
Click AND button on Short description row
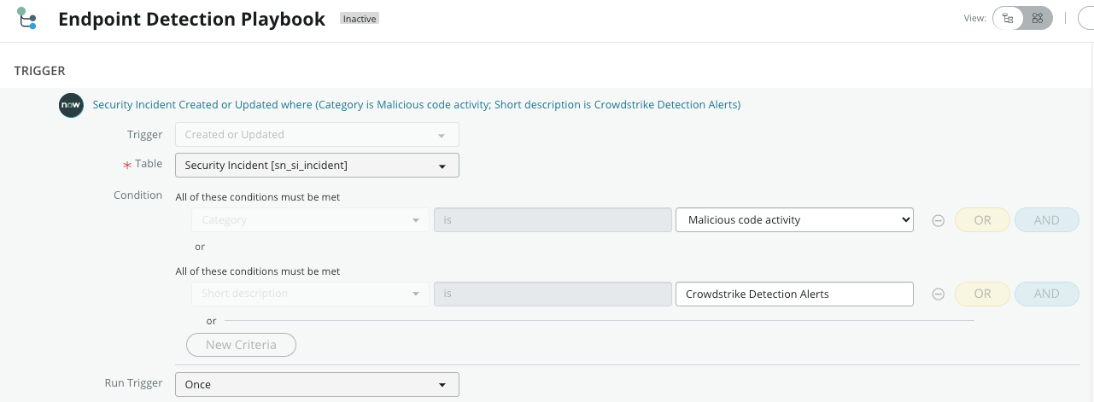coord(1046,294)
